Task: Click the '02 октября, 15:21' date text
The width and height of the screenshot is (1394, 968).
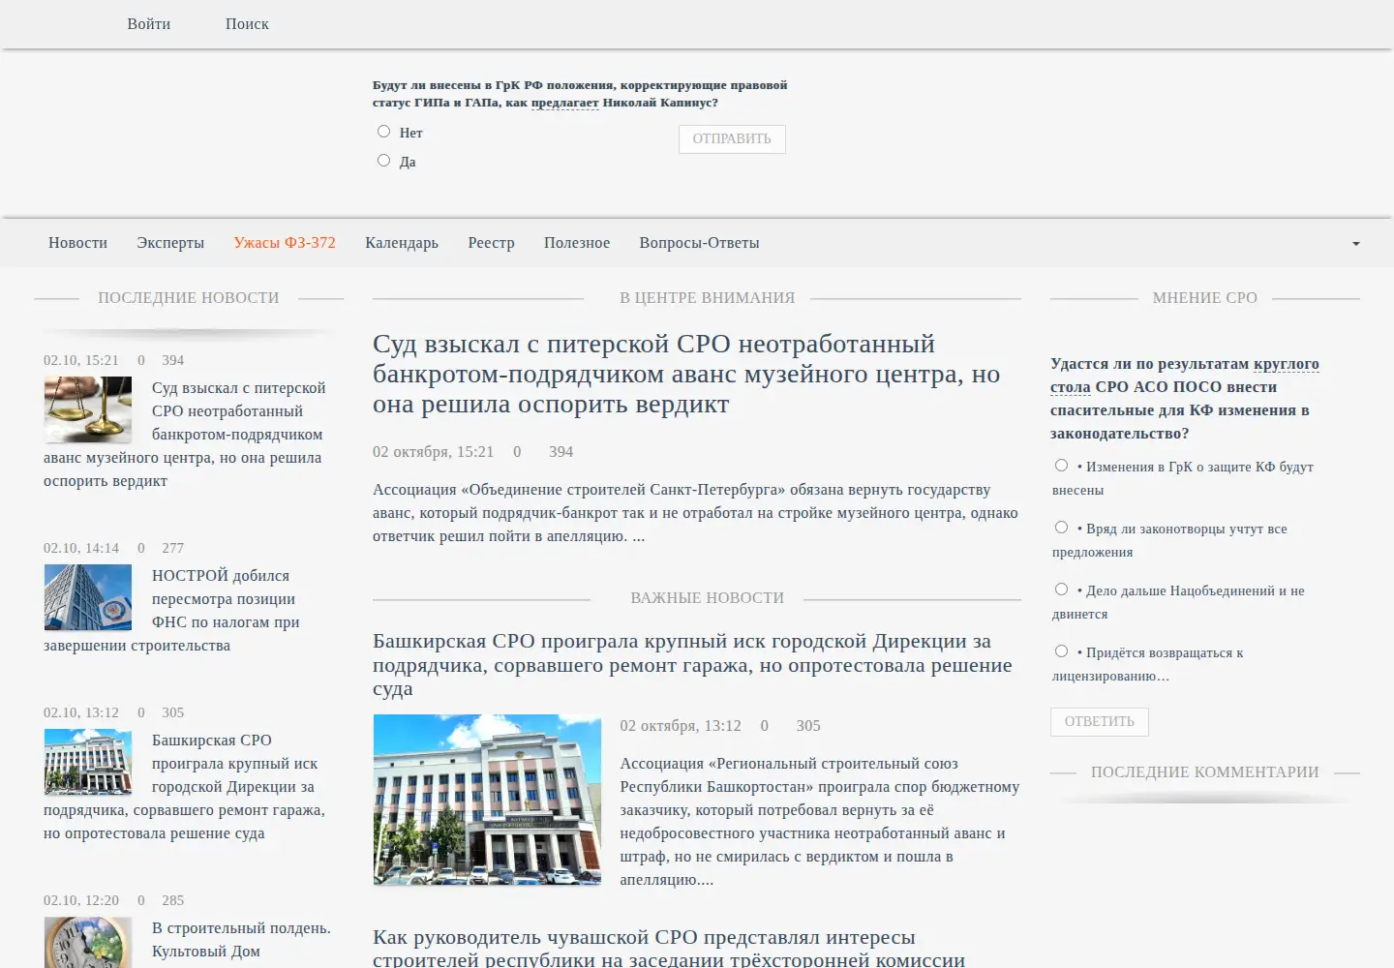Action: coord(433,452)
